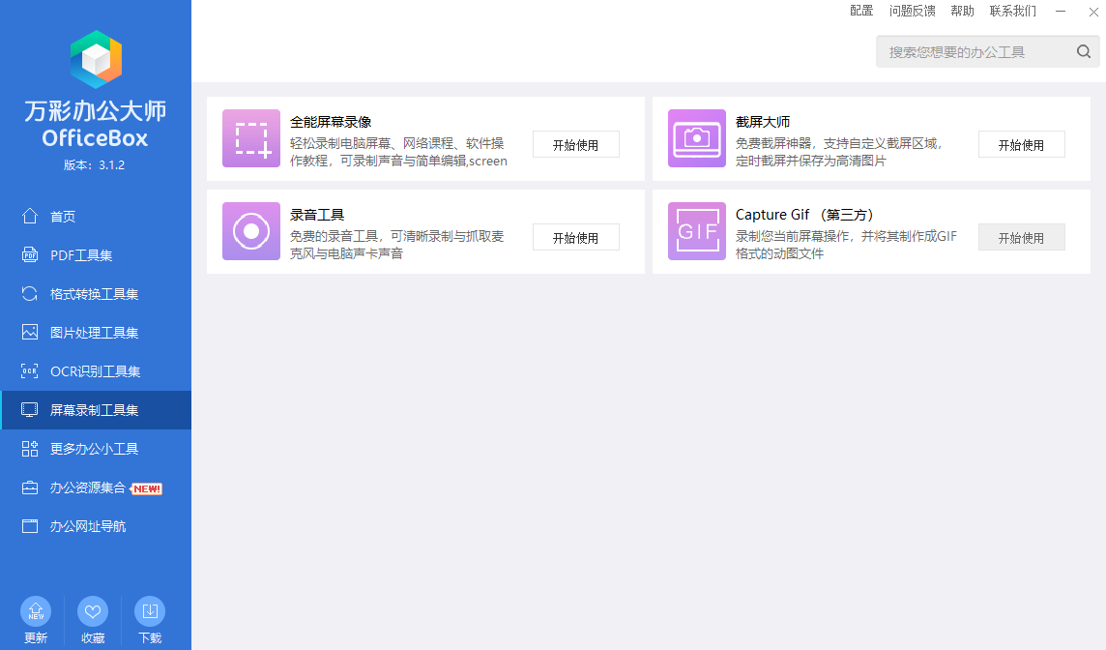Select 图片处理工具集 in sidebar
The height and width of the screenshot is (650, 1106).
coord(94,333)
